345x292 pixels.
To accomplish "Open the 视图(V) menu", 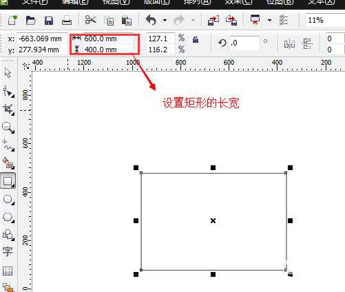I will [x=116, y=2].
